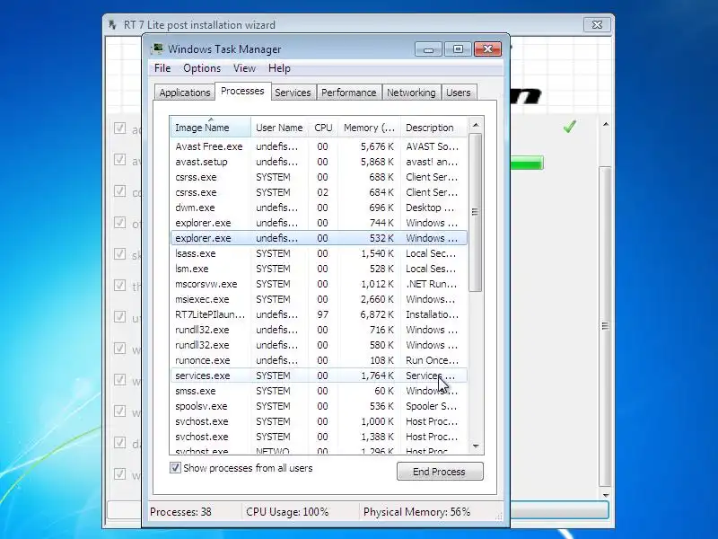Open the Help menu
718x539 pixels.
point(279,68)
